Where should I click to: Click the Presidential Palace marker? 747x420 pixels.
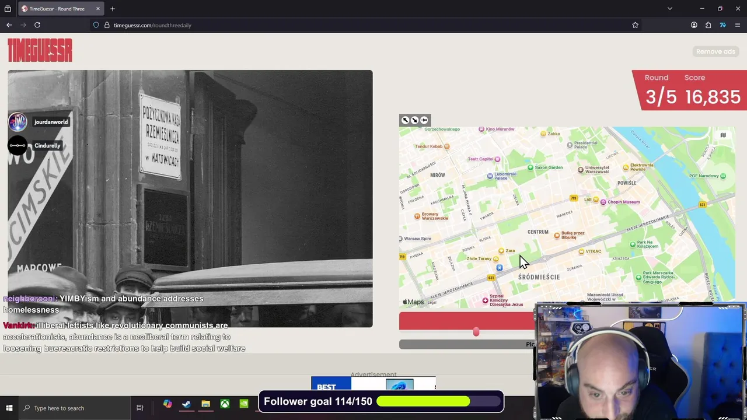tap(570, 145)
